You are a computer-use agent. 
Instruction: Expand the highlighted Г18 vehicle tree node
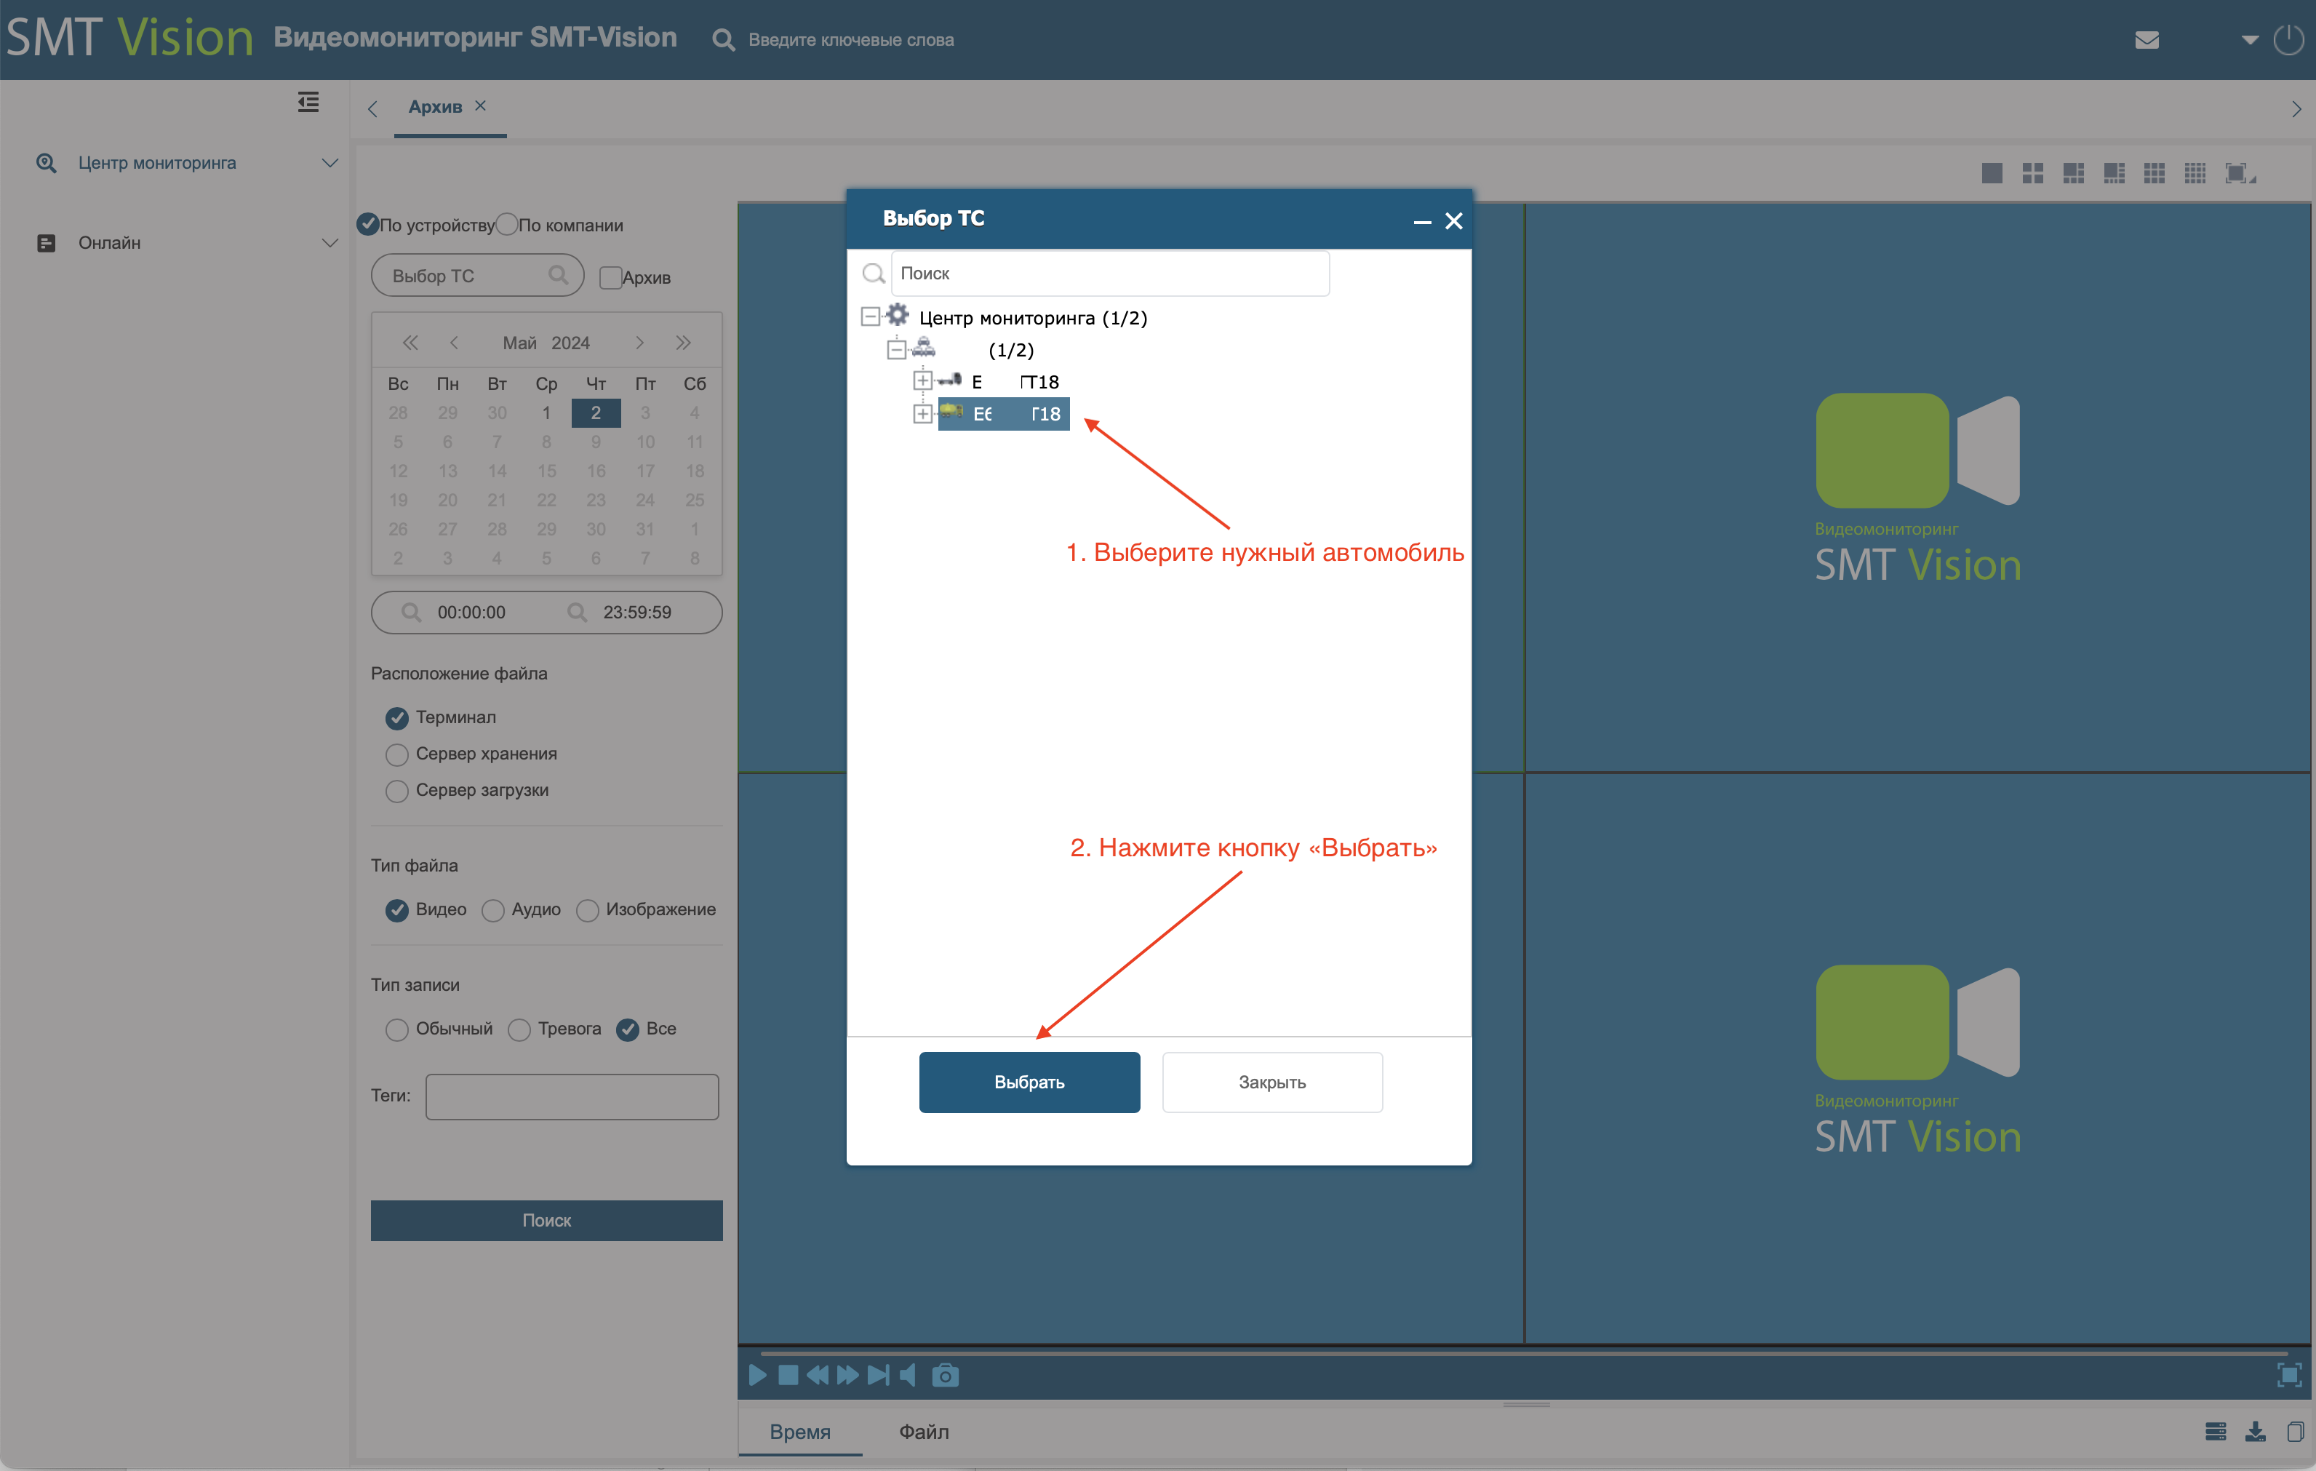922,414
